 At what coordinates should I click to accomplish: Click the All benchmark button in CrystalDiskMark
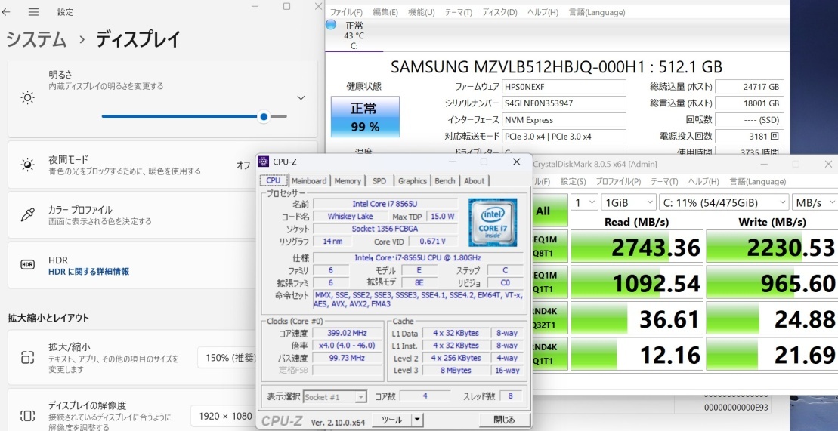coord(549,211)
